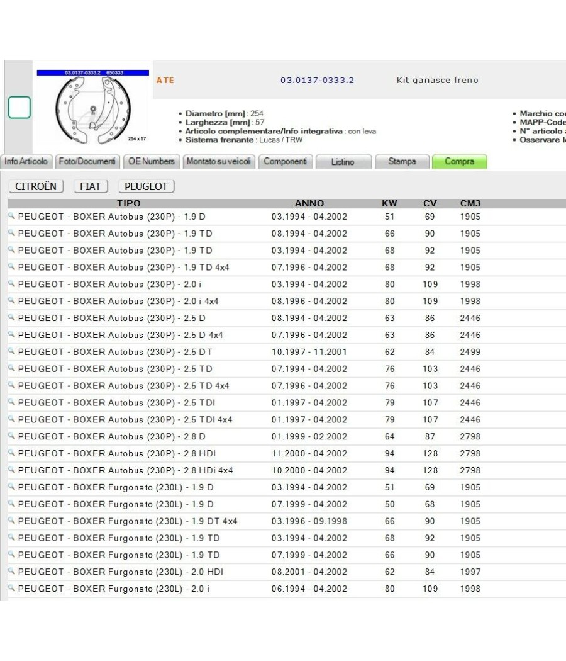The image size is (566, 661).
Task: Click the green Compra button
Action: [x=460, y=161]
